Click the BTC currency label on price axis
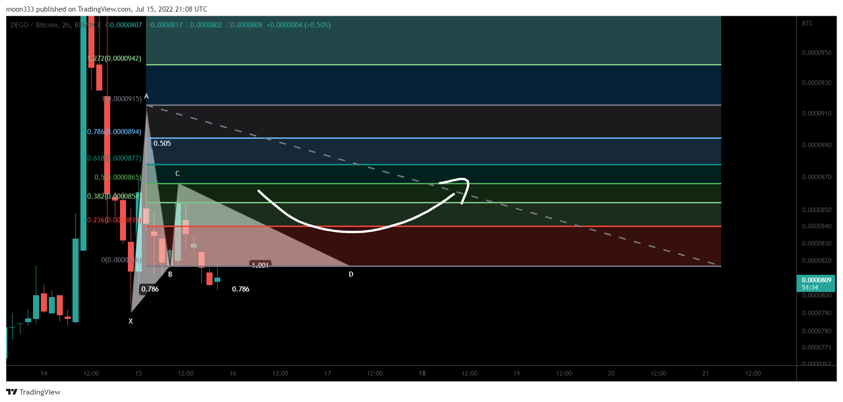 808,23
